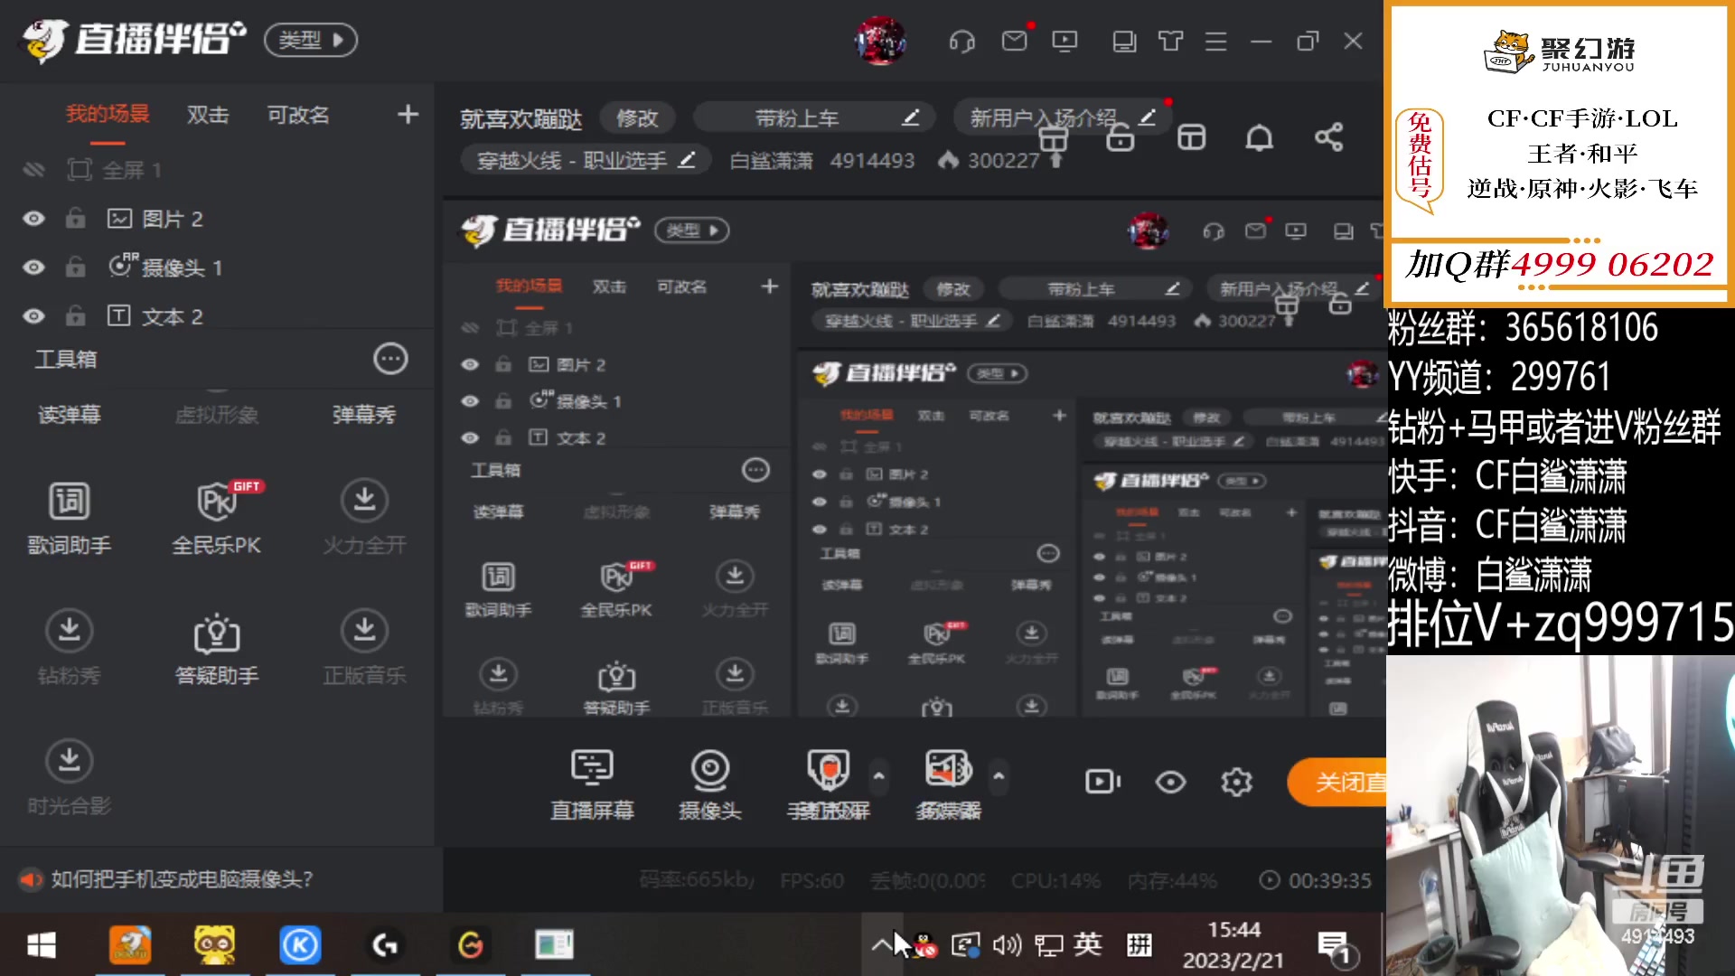
Task: Select the 图片 2 layer row
Action: 217,219
